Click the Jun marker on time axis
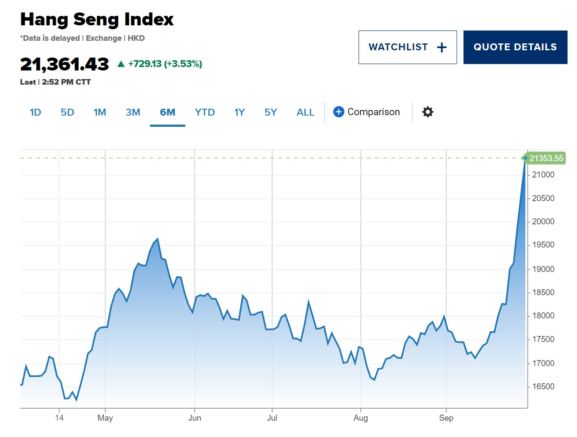Viewport: 577px width, 437px height. [195, 418]
